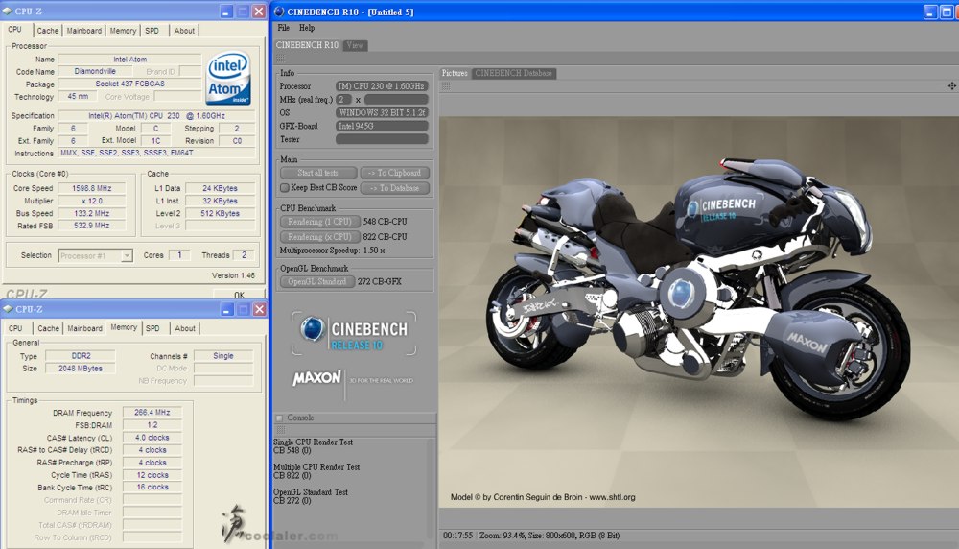Open the Mainboard tab in top CPU-Z window
The width and height of the screenshot is (959, 549).
[x=84, y=31]
